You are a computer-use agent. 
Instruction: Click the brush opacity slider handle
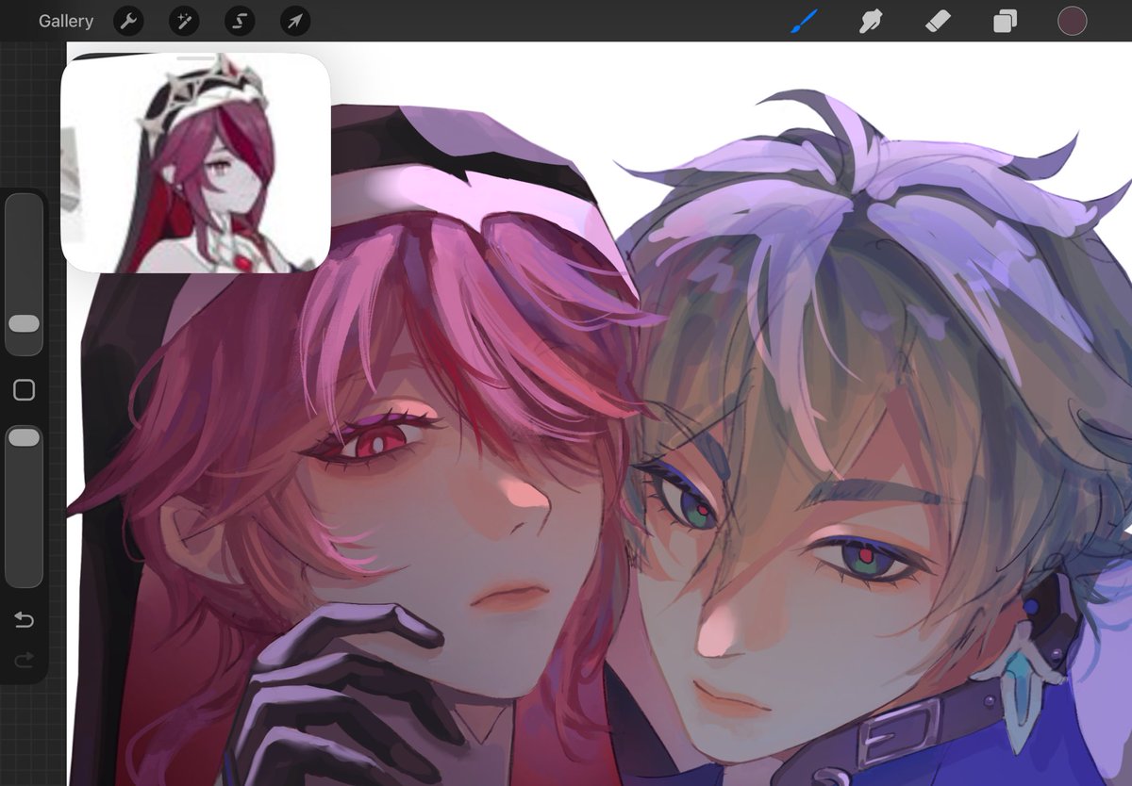point(24,437)
